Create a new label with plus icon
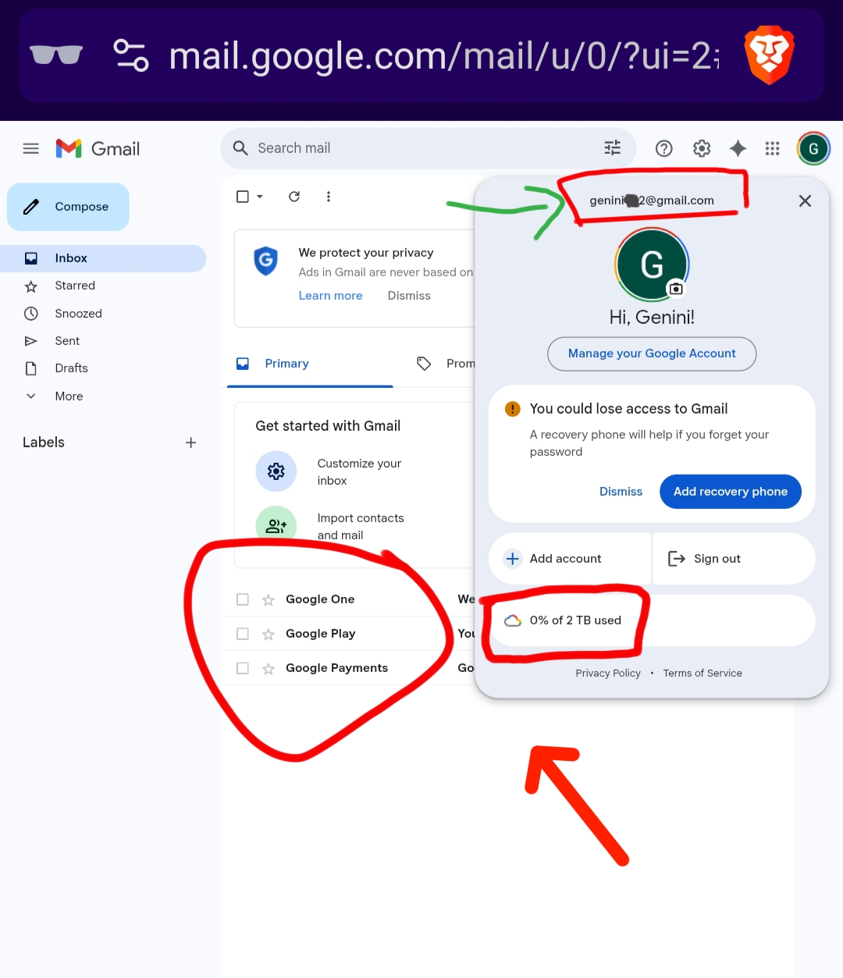 click(190, 443)
